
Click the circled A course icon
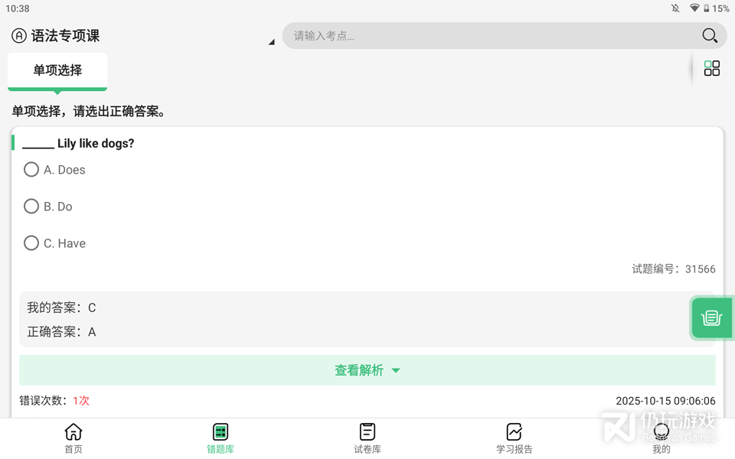(19, 36)
